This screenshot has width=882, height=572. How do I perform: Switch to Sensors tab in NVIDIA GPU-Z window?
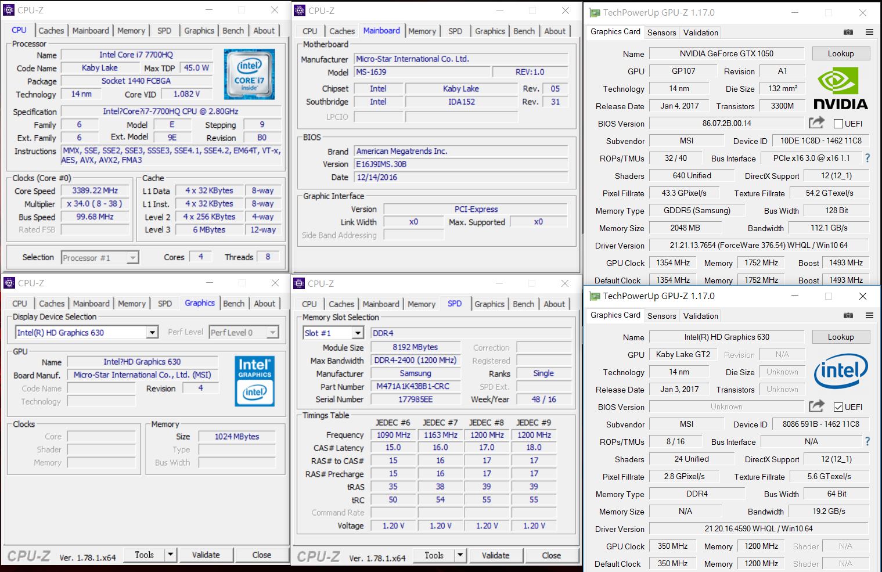(x=661, y=33)
